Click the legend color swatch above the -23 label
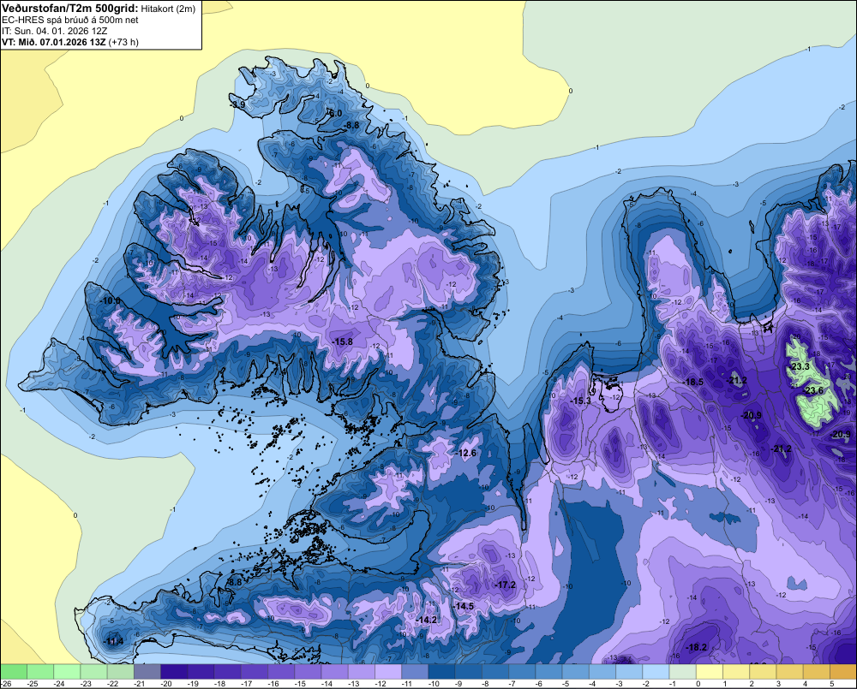This screenshot has width=857, height=689. (x=94, y=672)
